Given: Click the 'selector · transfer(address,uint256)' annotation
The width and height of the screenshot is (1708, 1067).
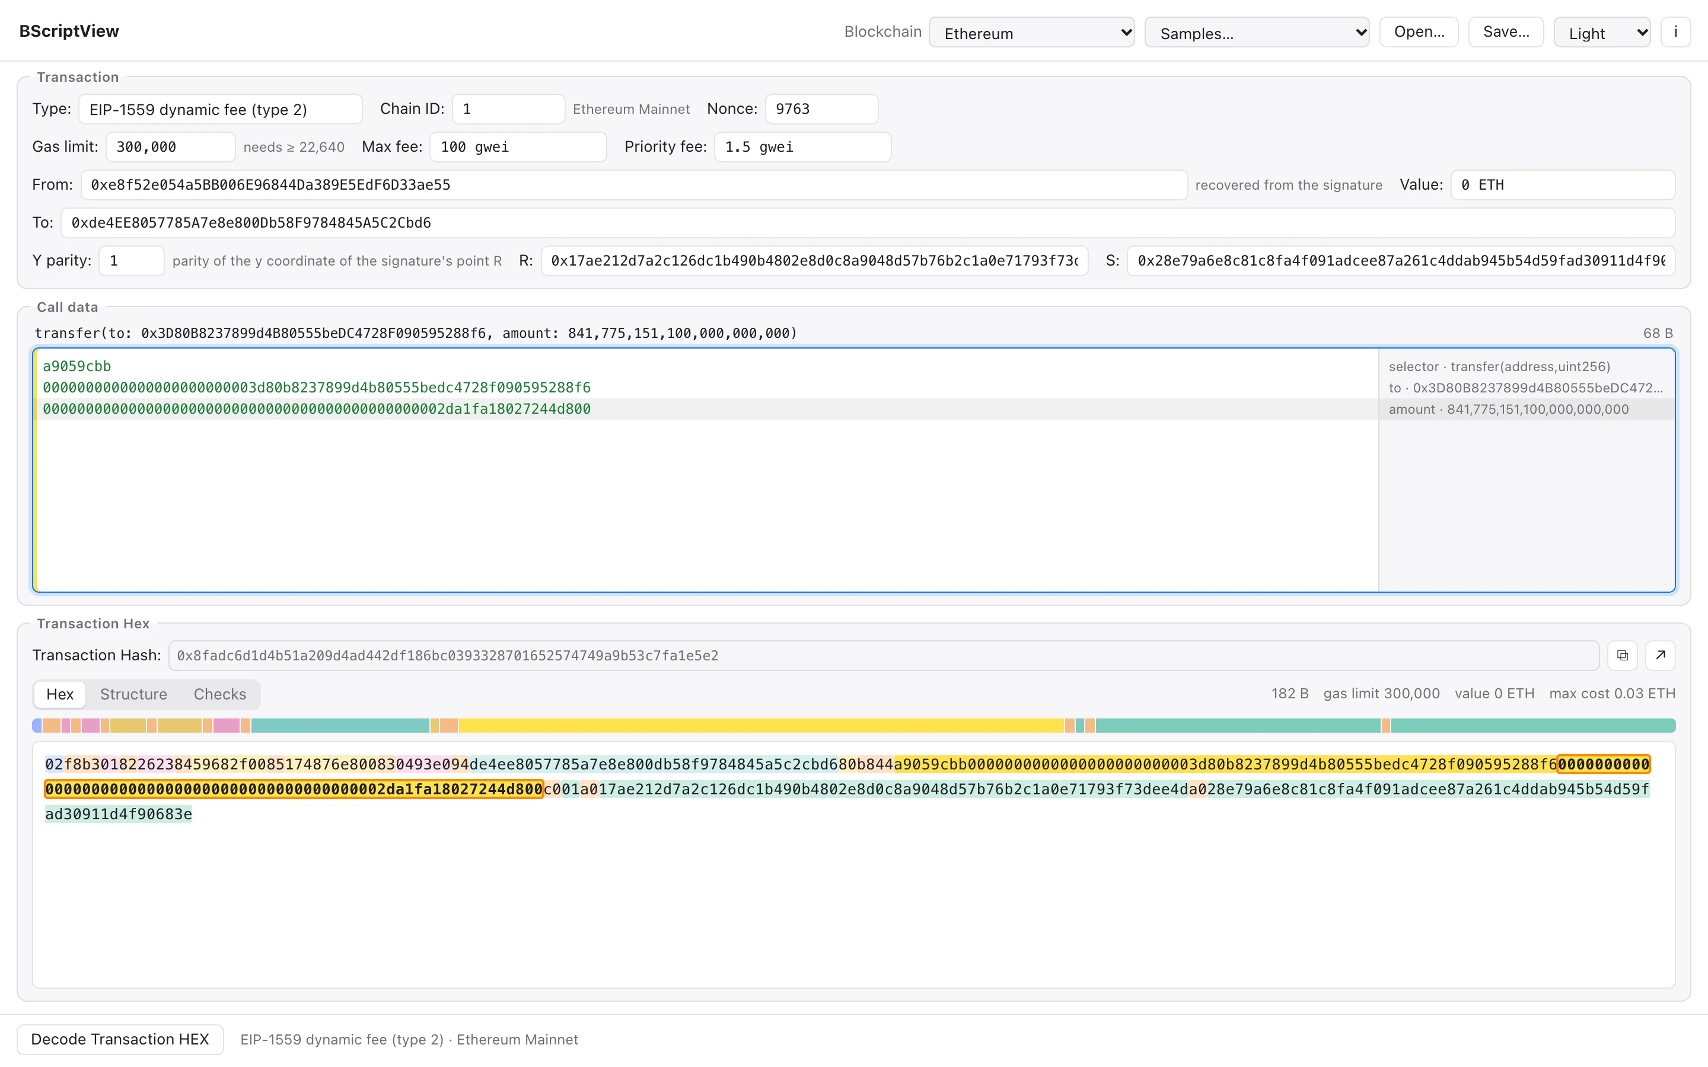Looking at the screenshot, I should click(1499, 367).
